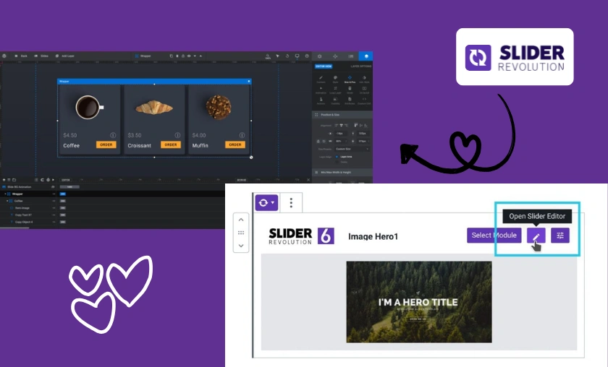The image size is (608, 367).
Task: Move block up with the chevron
Action: click(x=241, y=220)
